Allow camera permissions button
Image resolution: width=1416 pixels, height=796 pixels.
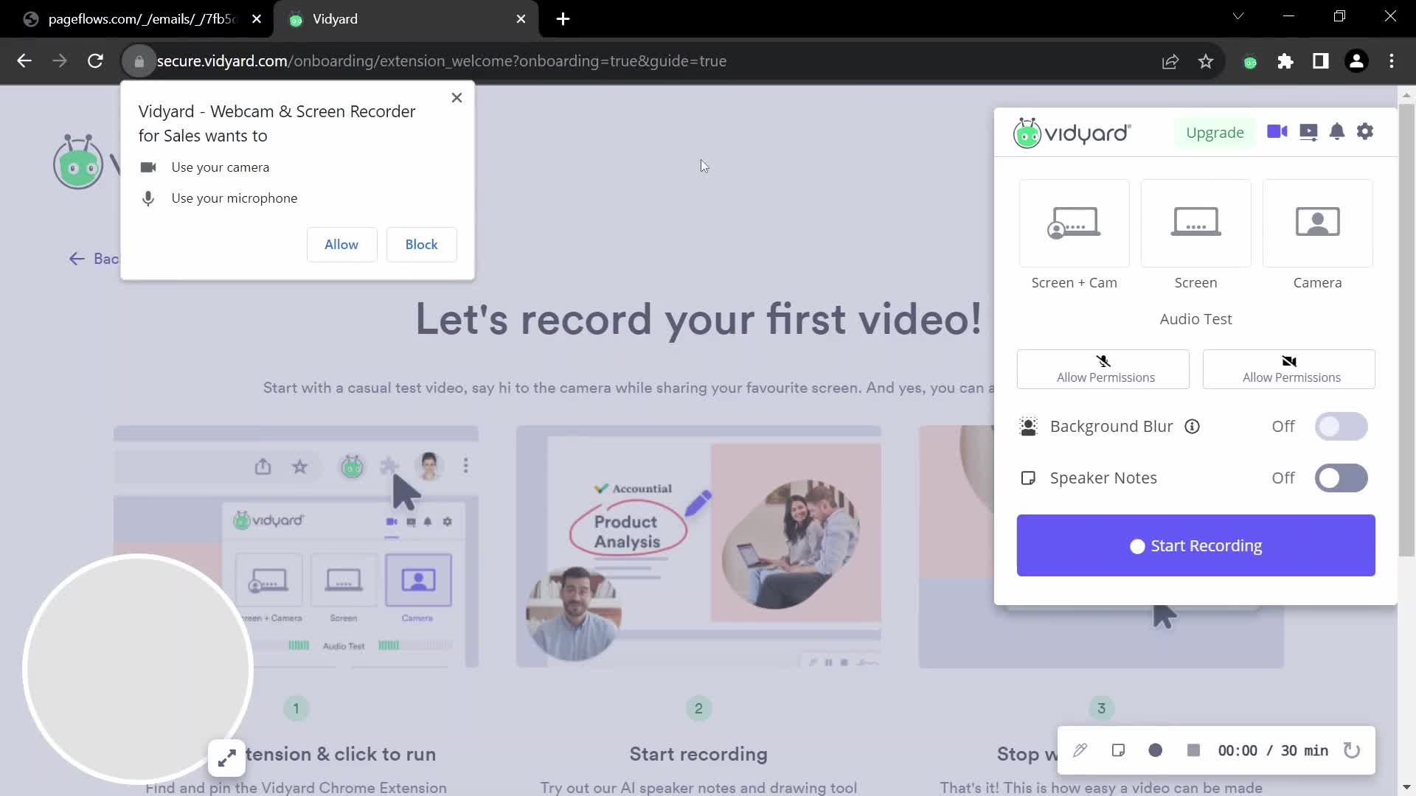(x=1288, y=369)
